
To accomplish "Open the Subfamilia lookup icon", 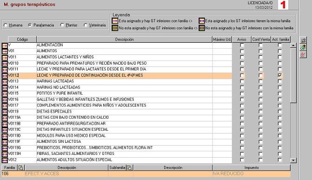I will pos(129,167).
